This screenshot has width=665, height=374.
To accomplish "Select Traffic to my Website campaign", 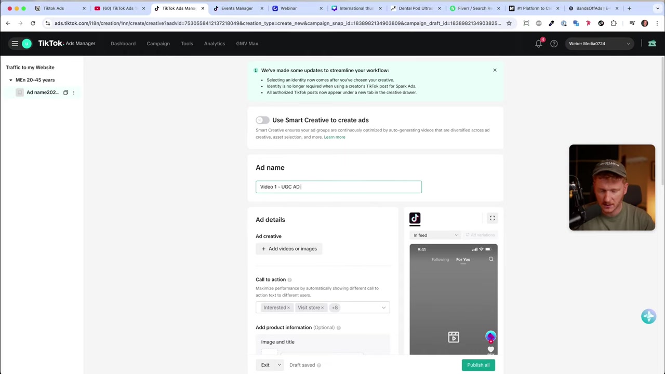I will point(30,68).
